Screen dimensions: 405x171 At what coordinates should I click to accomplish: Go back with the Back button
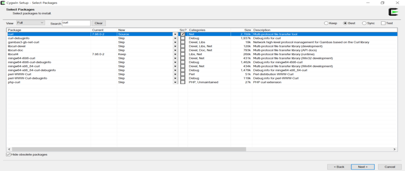(339, 167)
